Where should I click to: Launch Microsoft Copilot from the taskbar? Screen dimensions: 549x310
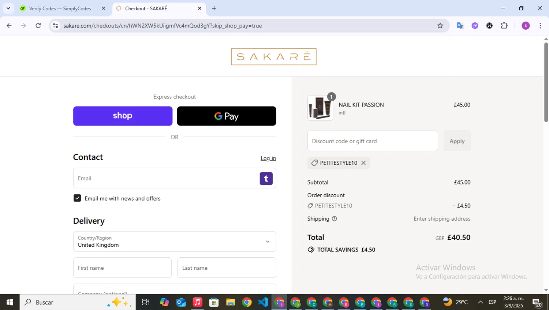pos(164,302)
